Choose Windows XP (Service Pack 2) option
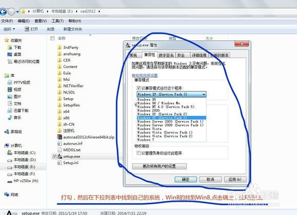Image resolution: width=297 pixels, height=215 pixels. click(172, 114)
